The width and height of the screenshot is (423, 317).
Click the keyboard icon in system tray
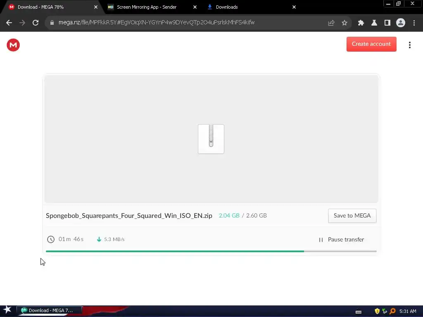click(359, 312)
